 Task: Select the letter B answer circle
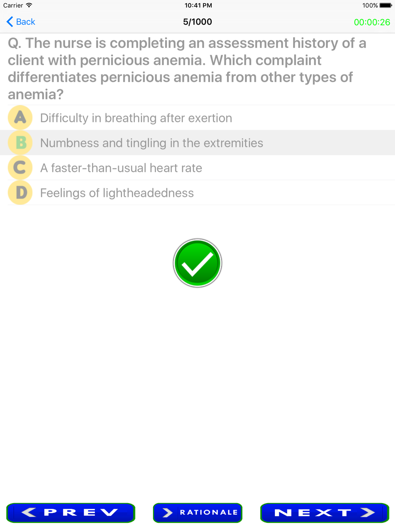point(20,142)
